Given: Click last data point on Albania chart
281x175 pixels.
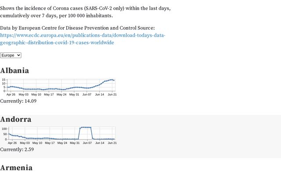Looking at the screenshot, I should tap(114, 80).
